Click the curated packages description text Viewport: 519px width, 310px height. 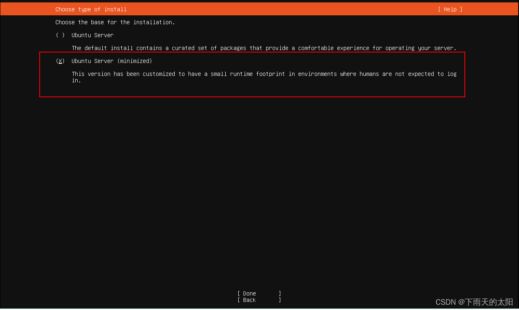265,48
